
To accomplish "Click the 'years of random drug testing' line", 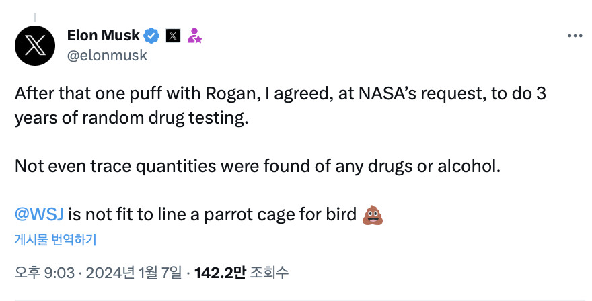I will click(131, 118).
